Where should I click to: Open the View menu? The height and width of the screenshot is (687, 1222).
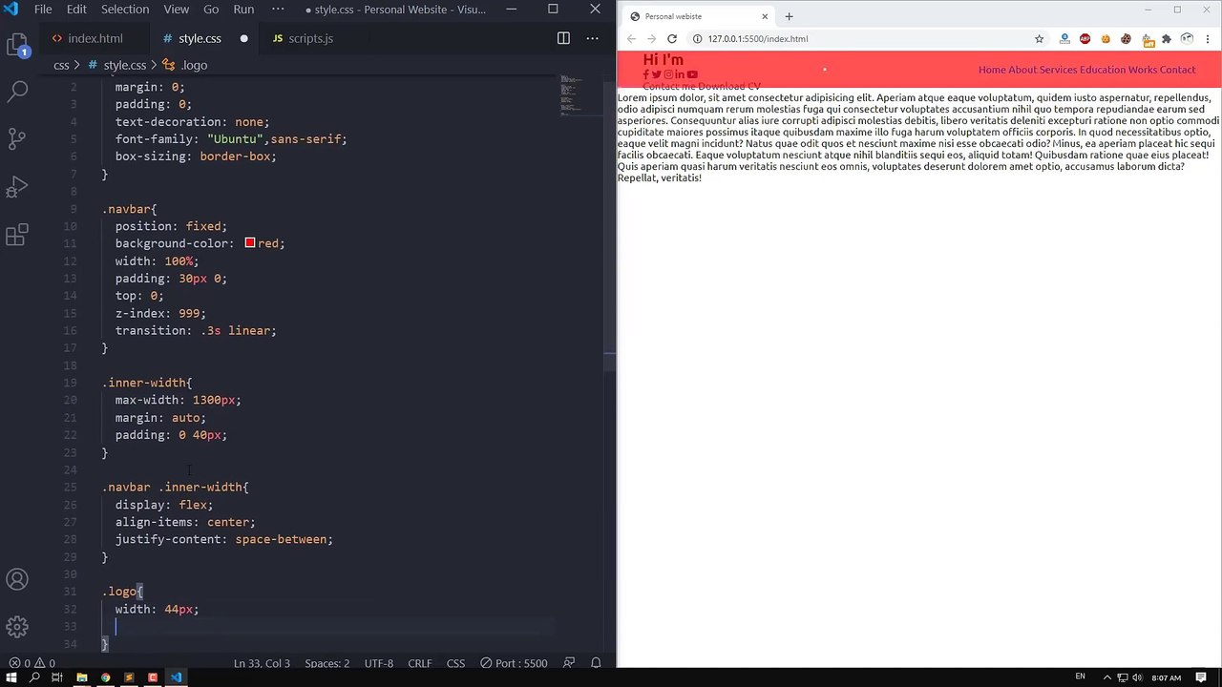[x=177, y=10]
